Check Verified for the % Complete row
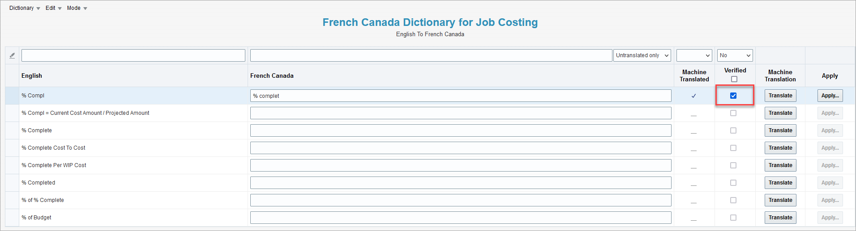856x231 pixels. tap(733, 130)
